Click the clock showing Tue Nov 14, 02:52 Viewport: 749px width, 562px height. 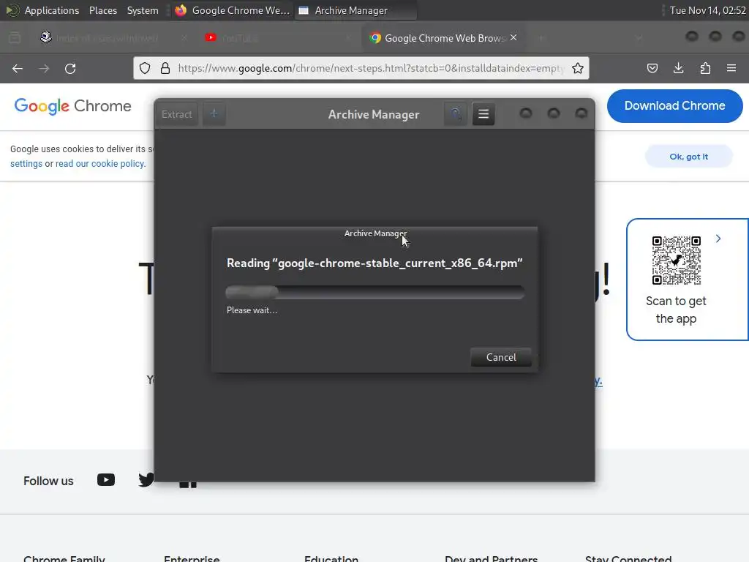pyautogui.click(x=707, y=10)
